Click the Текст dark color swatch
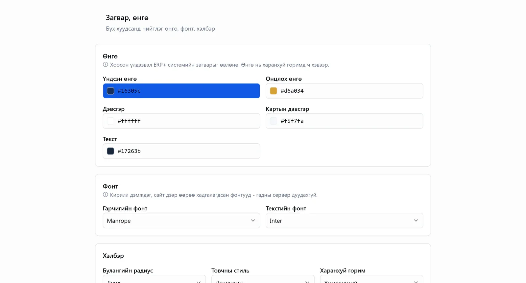Image resolution: width=526 pixels, height=283 pixels. pyautogui.click(x=110, y=151)
